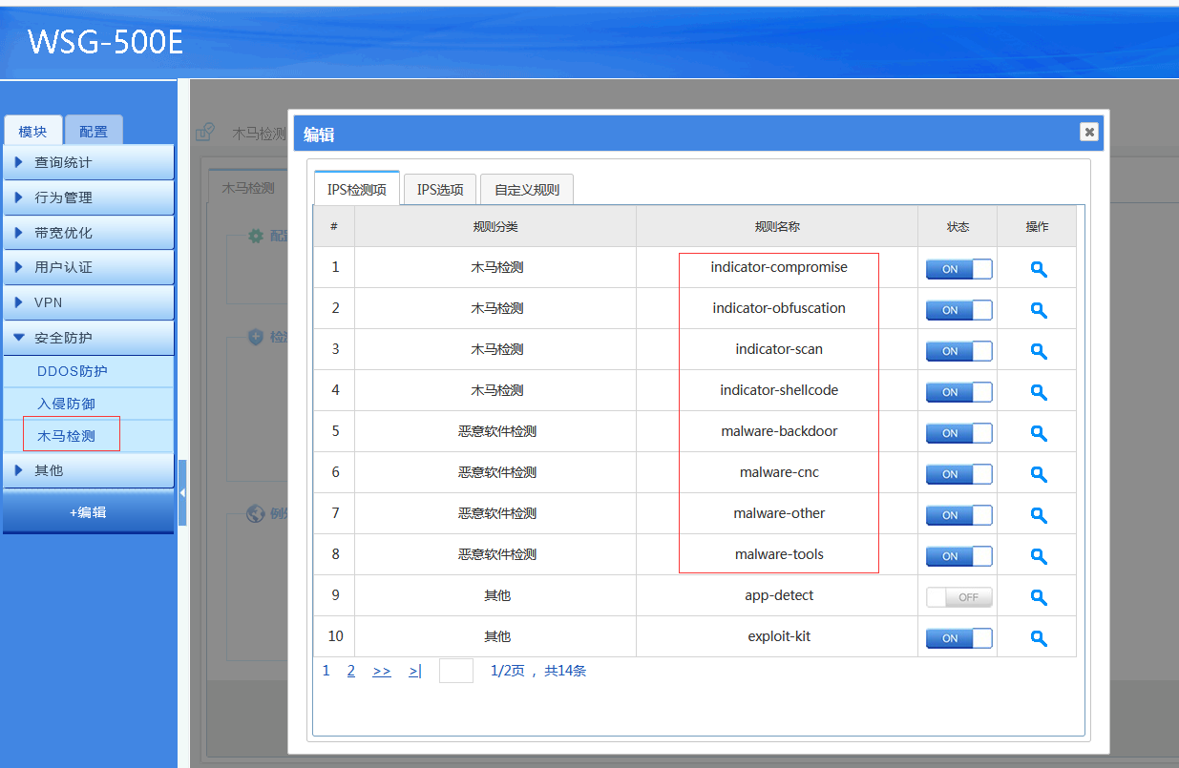Collapse the 安全防护 sidebar section
Viewport: 1179px width, 768px height.
pyautogui.click(x=88, y=338)
